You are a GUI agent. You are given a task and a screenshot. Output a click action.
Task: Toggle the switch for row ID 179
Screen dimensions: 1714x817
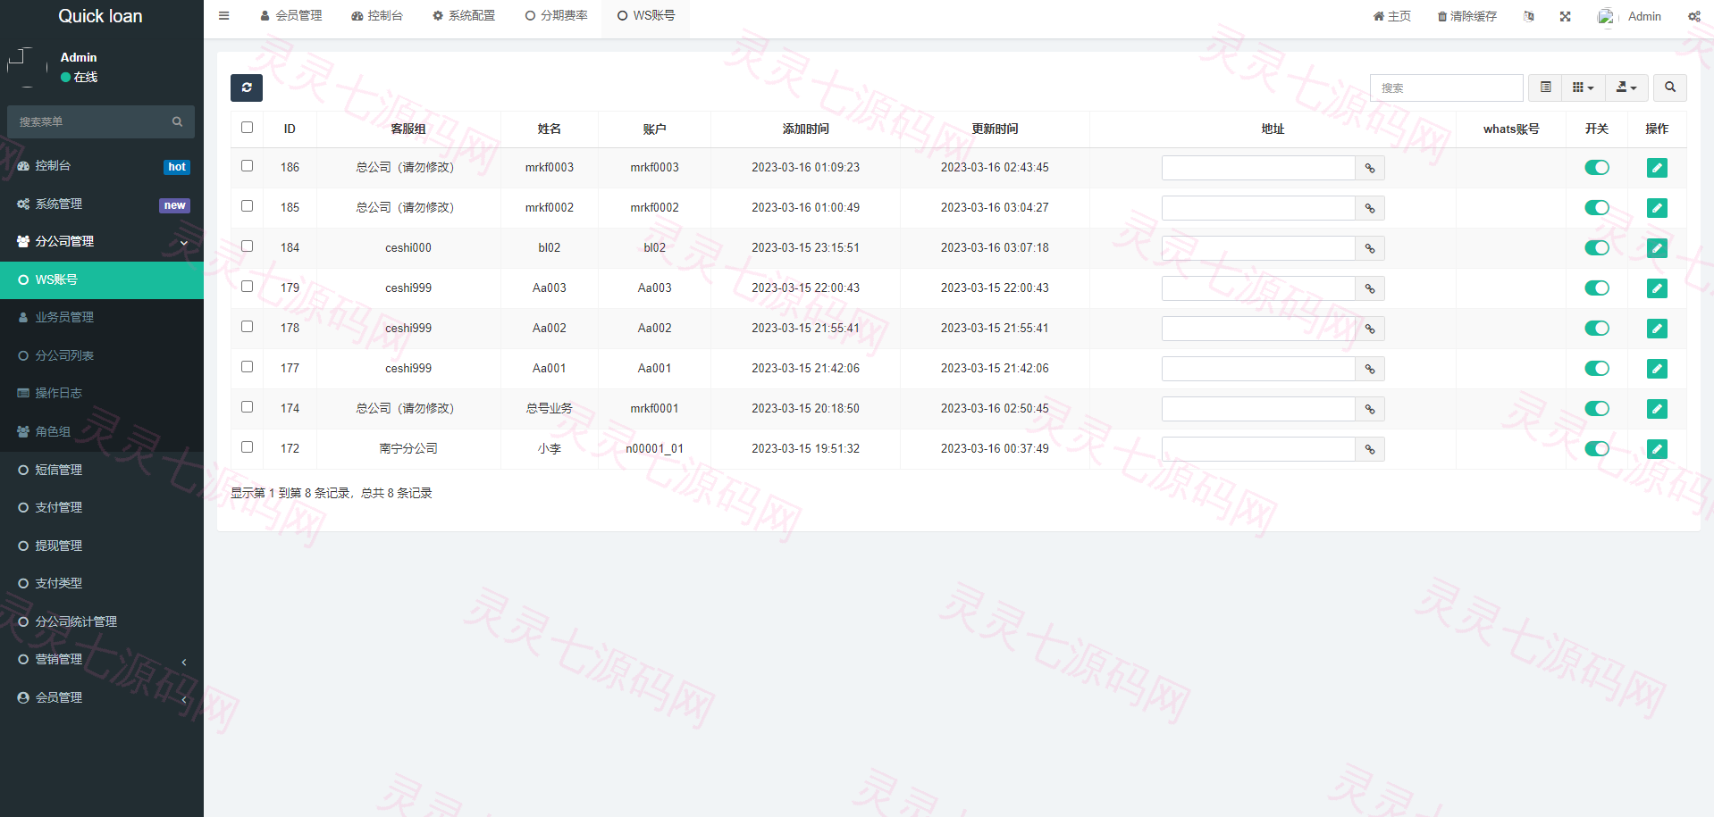pyautogui.click(x=1597, y=288)
